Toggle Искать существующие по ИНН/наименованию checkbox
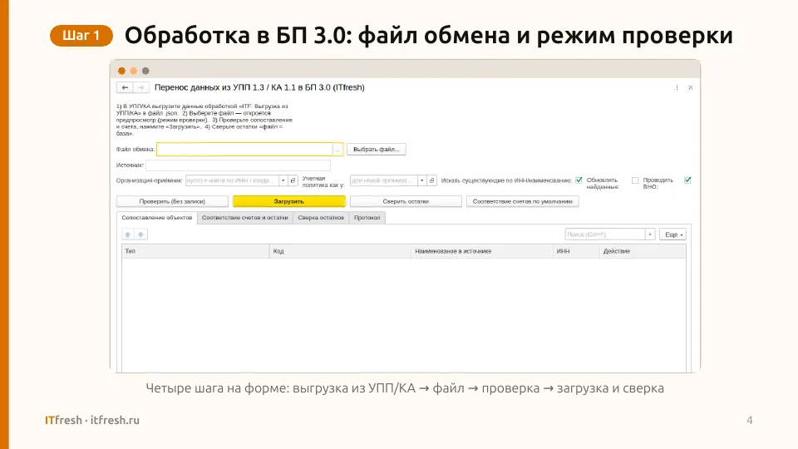 [579, 180]
